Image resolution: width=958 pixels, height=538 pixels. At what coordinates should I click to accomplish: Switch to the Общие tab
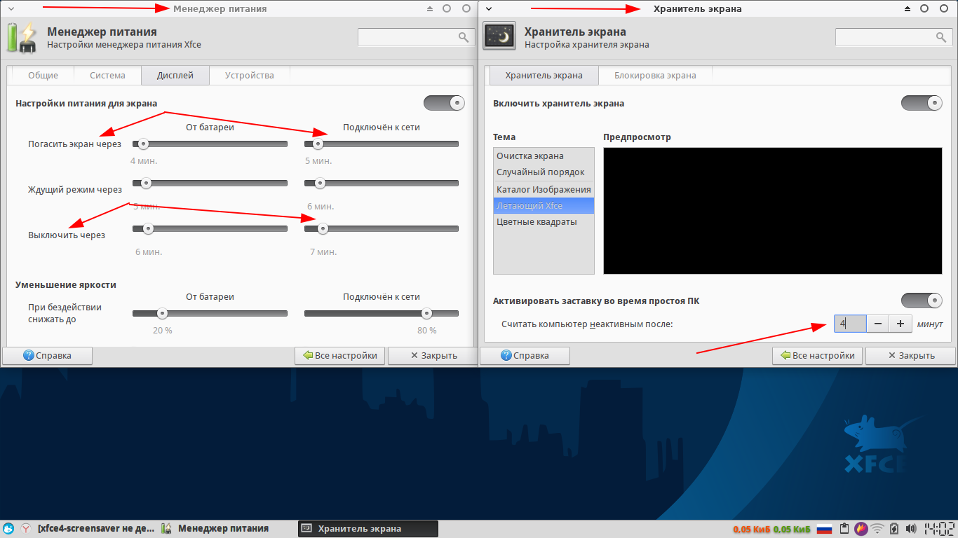click(x=43, y=75)
